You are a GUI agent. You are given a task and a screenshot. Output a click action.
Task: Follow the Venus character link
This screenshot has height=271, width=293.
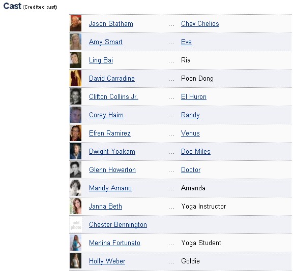click(190, 133)
